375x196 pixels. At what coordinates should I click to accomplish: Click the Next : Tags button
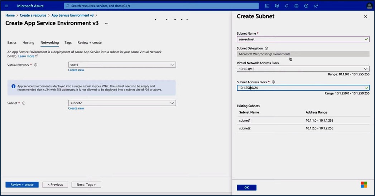coord(86,185)
